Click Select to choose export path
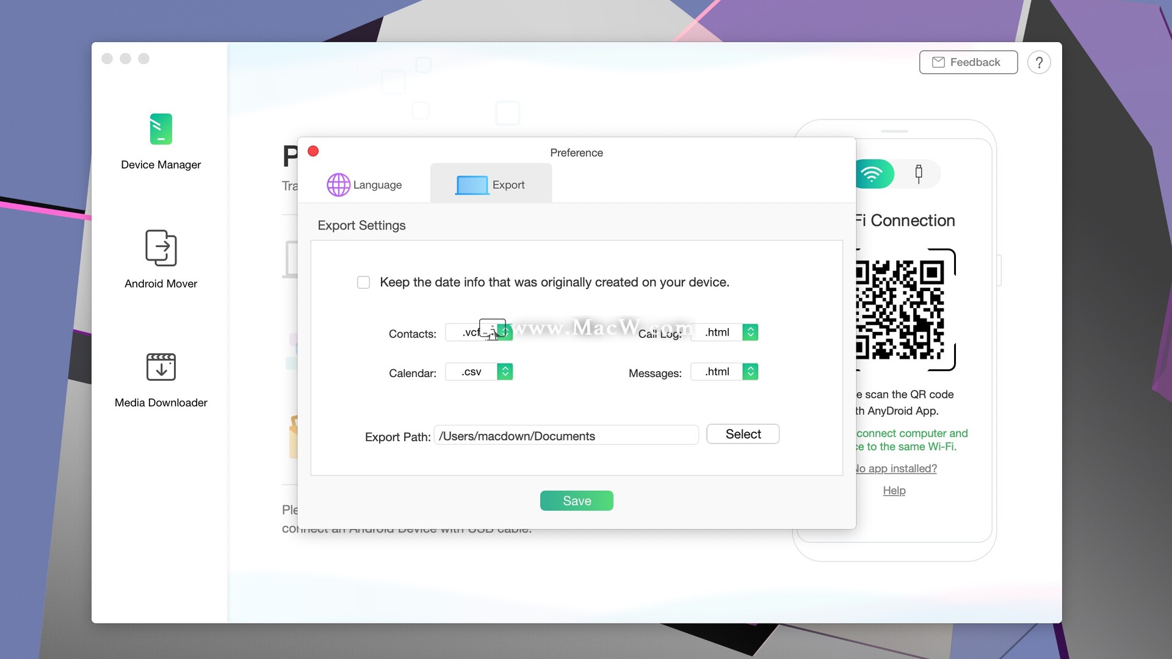1172x659 pixels. click(743, 434)
